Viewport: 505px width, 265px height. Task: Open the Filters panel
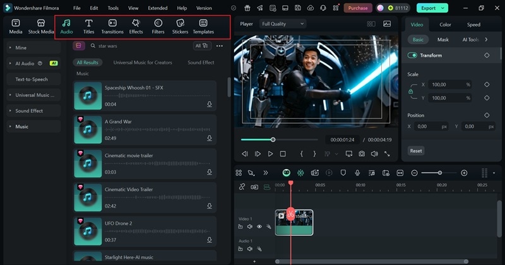(x=158, y=26)
